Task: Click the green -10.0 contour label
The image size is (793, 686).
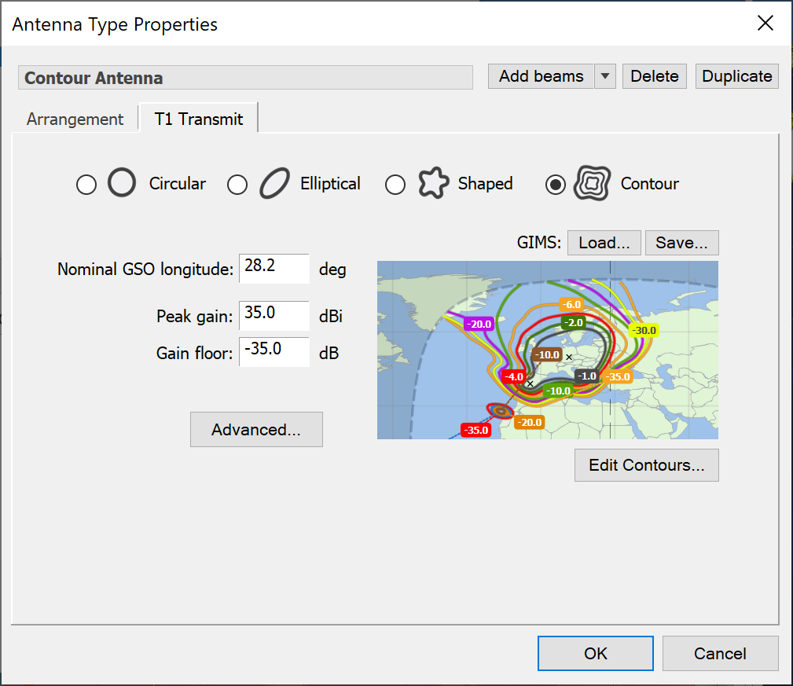Action: 560,391
